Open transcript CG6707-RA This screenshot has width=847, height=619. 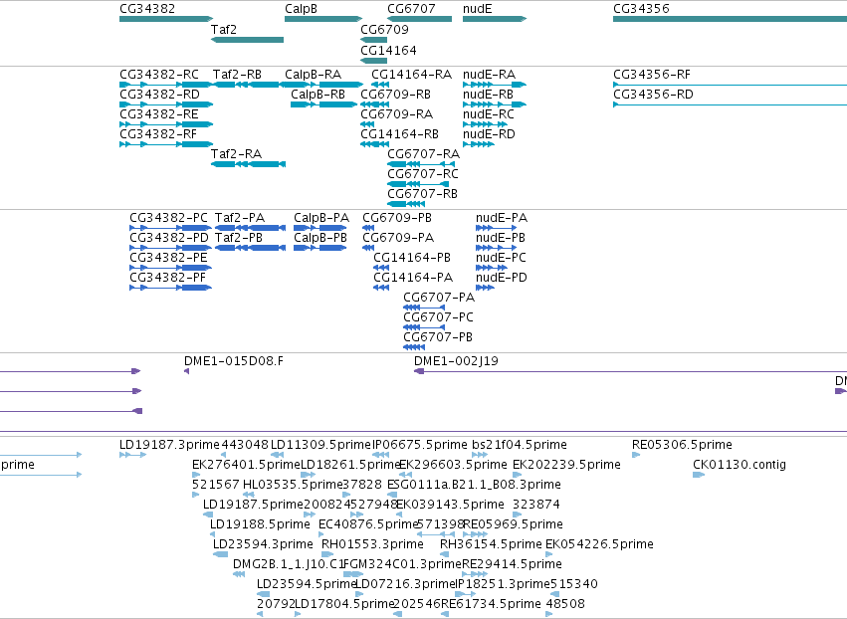point(421,164)
